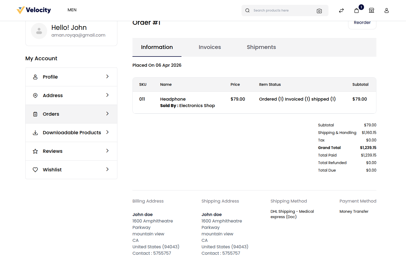
Task: Click the Address location pin icon
Action: point(35,95)
